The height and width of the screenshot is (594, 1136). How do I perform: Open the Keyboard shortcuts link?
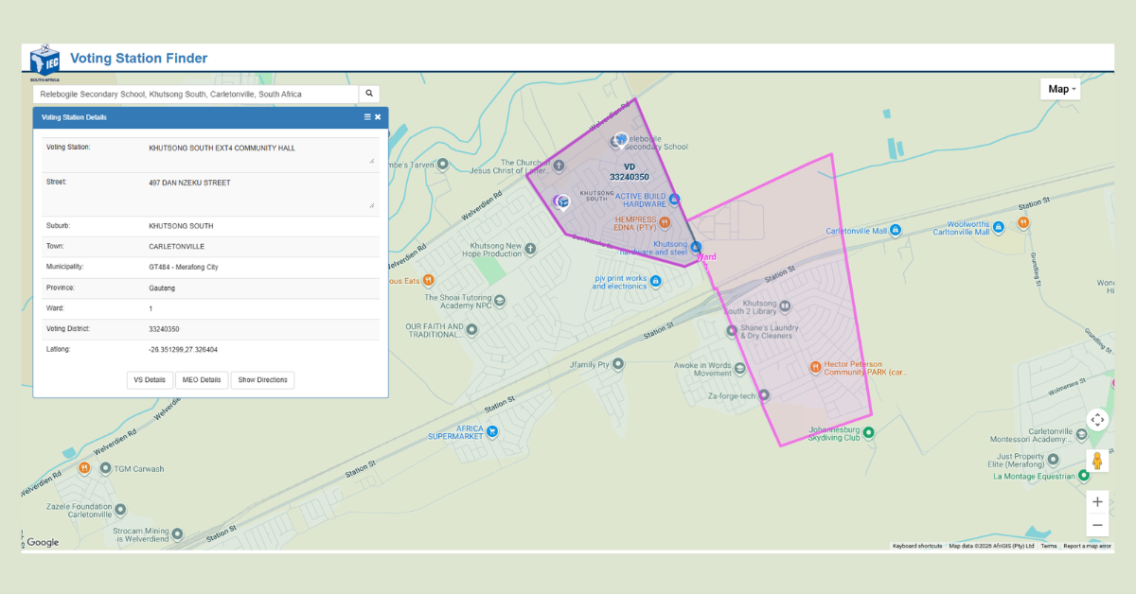(917, 546)
